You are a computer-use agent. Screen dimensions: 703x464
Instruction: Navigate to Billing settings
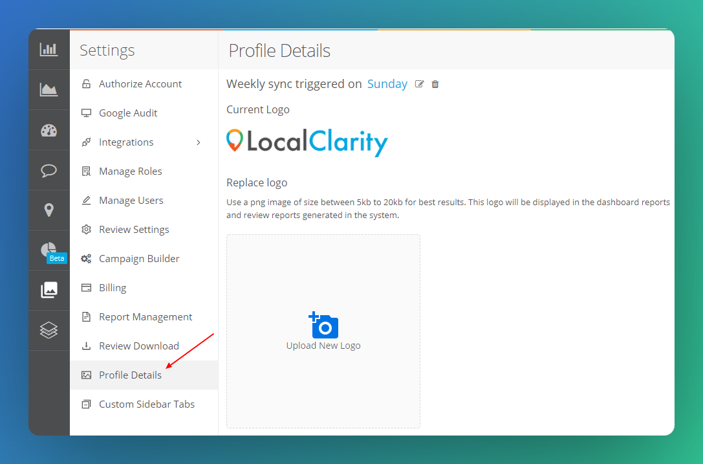[113, 288]
